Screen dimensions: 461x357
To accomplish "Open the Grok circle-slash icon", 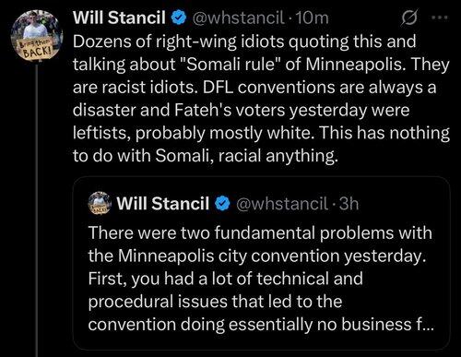I will point(409,18).
